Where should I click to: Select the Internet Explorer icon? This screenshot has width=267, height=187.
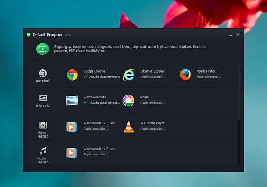click(129, 75)
